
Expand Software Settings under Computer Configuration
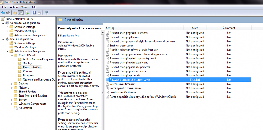click(x=8, y=27)
